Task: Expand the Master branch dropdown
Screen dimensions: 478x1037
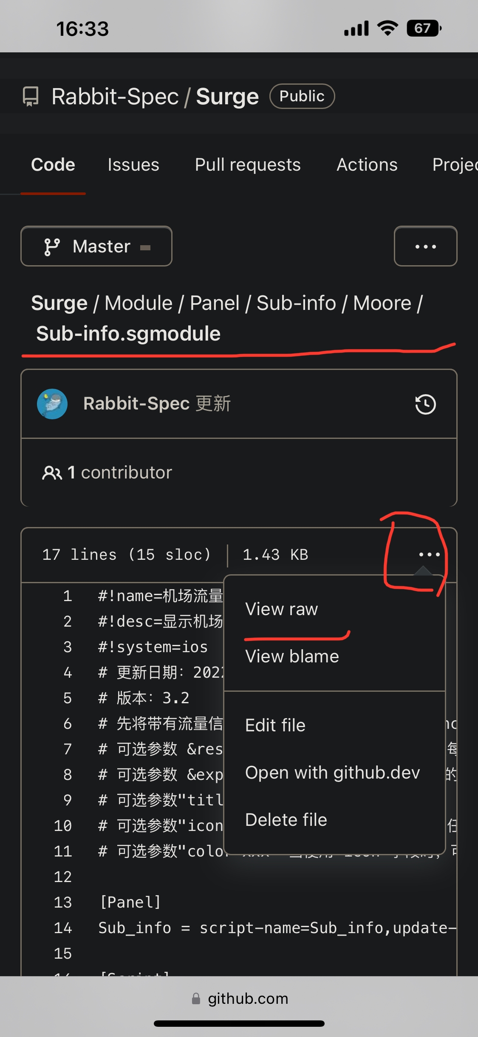Action: (96, 246)
